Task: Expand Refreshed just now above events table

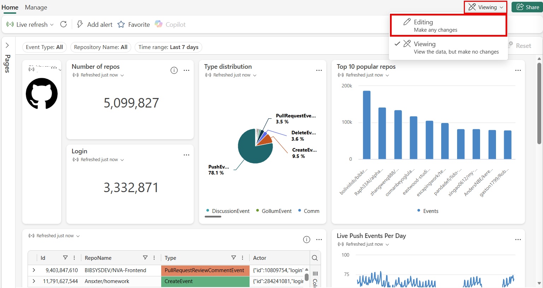Action: click(54, 236)
